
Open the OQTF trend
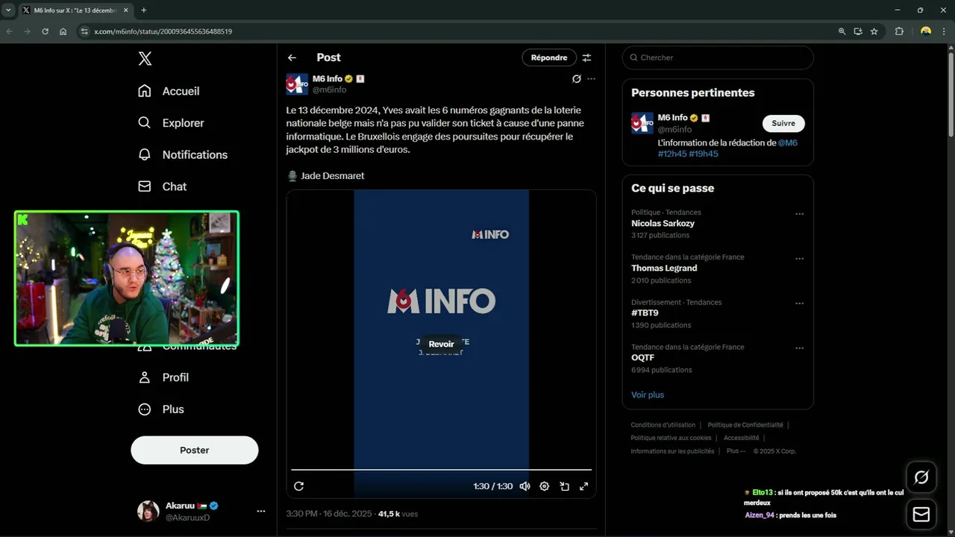642,357
